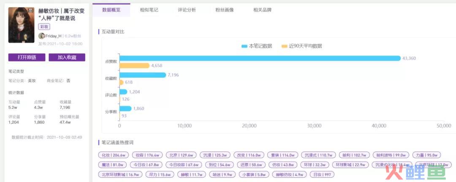The width and height of the screenshot is (456, 182).
Task: Click the 彩妆 category tag
Action: click(44, 26)
